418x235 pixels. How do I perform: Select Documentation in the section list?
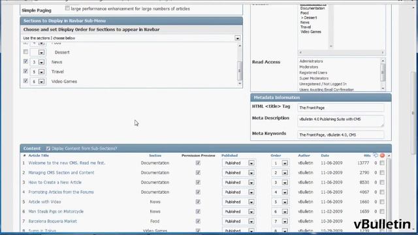312,8
